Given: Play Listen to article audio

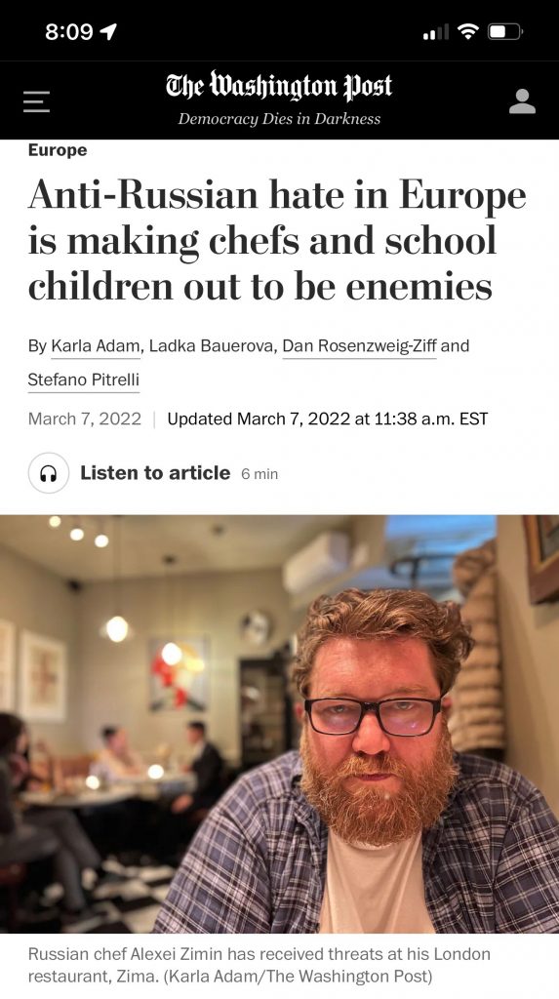Looking at the screenshot, I should click(155, 473).
